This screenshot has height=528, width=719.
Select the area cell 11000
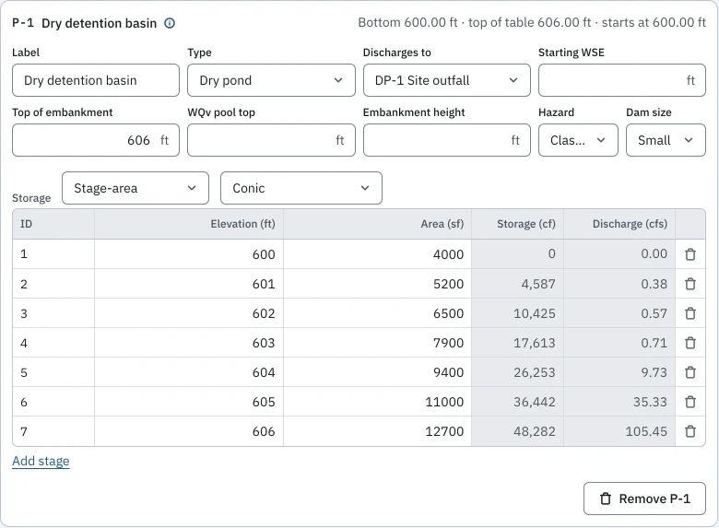[x=377, y=402]
